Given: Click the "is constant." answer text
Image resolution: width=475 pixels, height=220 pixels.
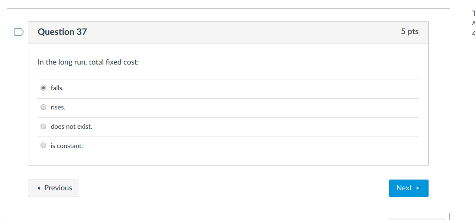Looking at the screenshot, I should [x=67, y=146].
